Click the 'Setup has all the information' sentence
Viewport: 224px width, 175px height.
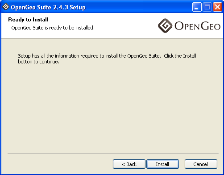90,56
